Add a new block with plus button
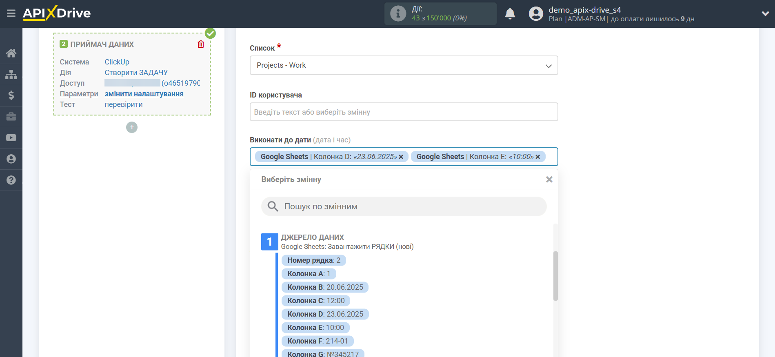 132,127
